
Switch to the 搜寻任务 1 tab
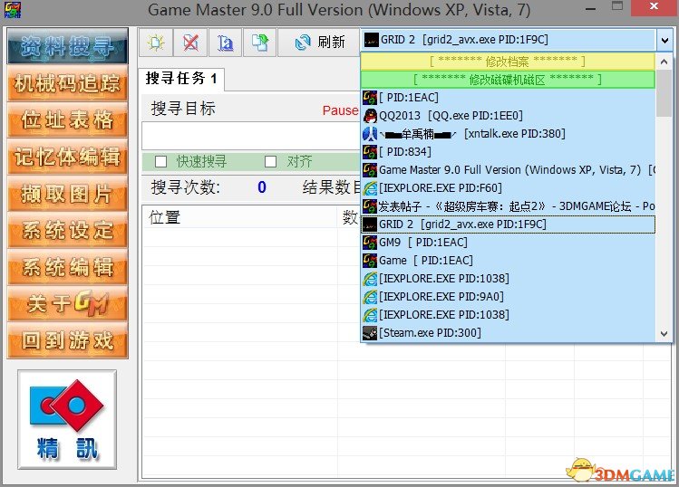[181, 79]
